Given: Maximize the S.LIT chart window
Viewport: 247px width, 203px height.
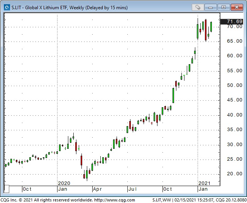Looking at the screenshot, I should (x=223, y=7).
